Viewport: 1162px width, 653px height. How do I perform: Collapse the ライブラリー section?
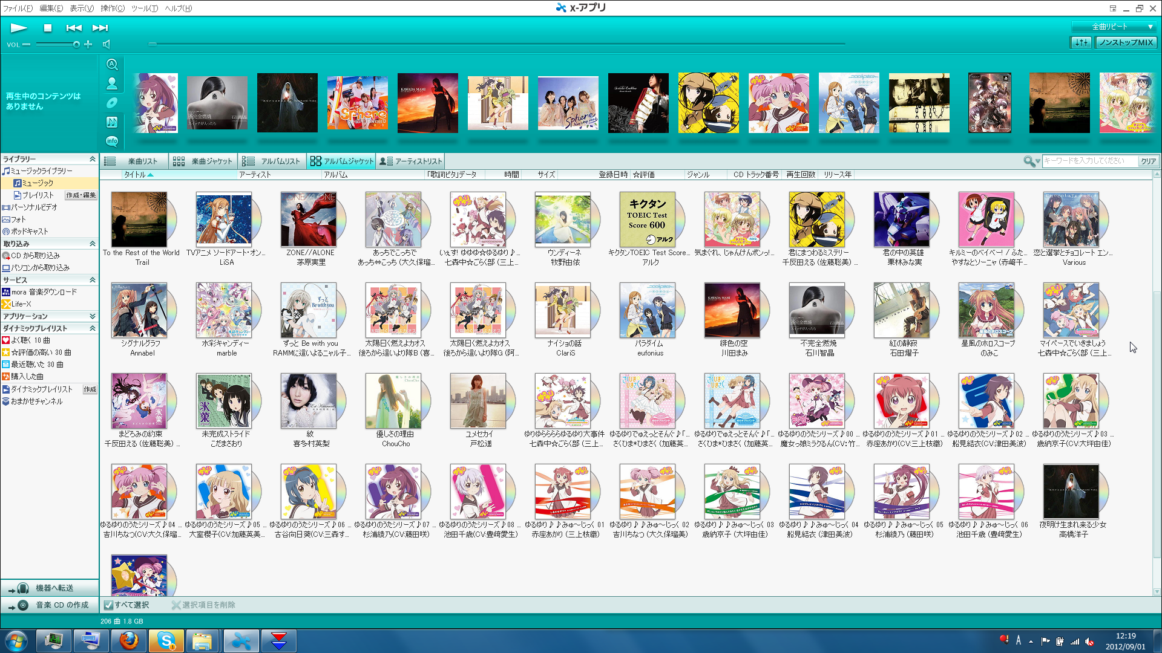(x=93, y=159)
